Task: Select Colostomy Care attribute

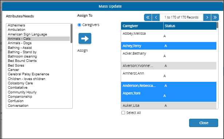Action: [39, 83]
